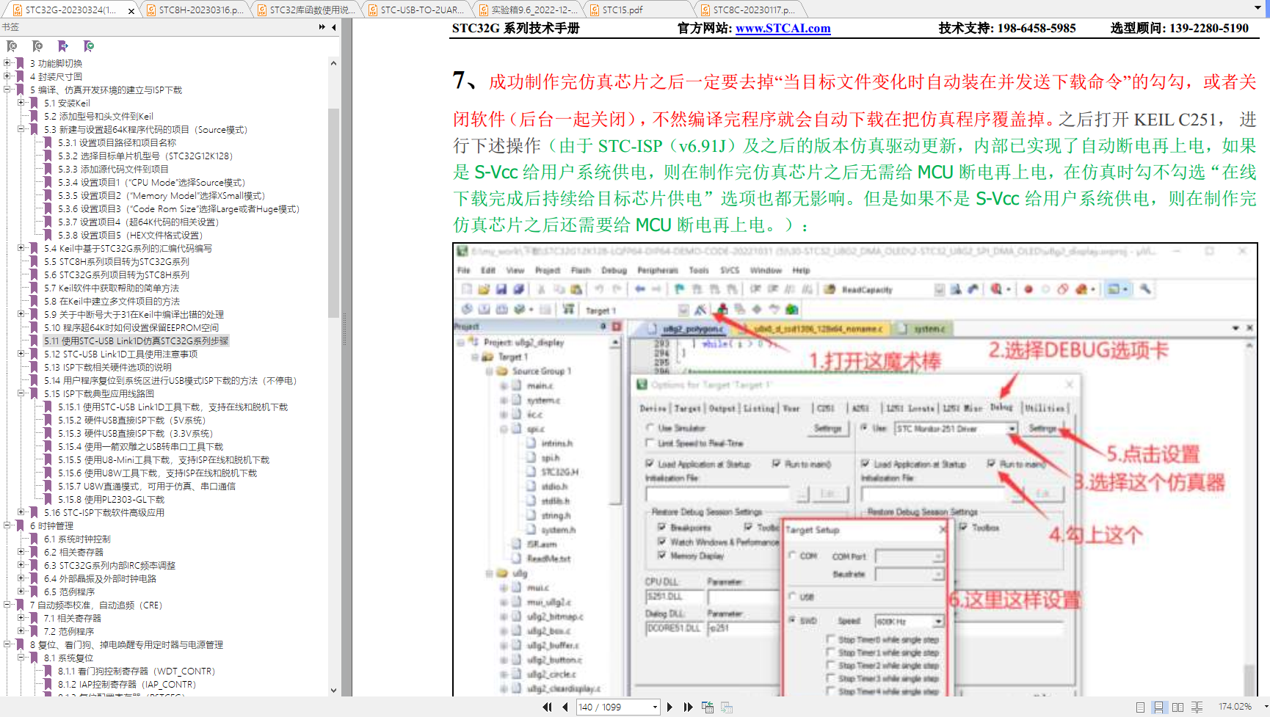Open the document tab list dropdown
Screen dimensions: 1270x717
(x=1258, y=8)
